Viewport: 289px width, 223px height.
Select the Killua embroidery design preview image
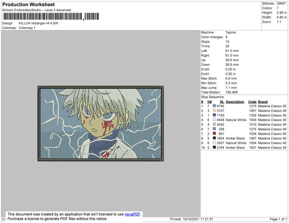tap(101, 124)
